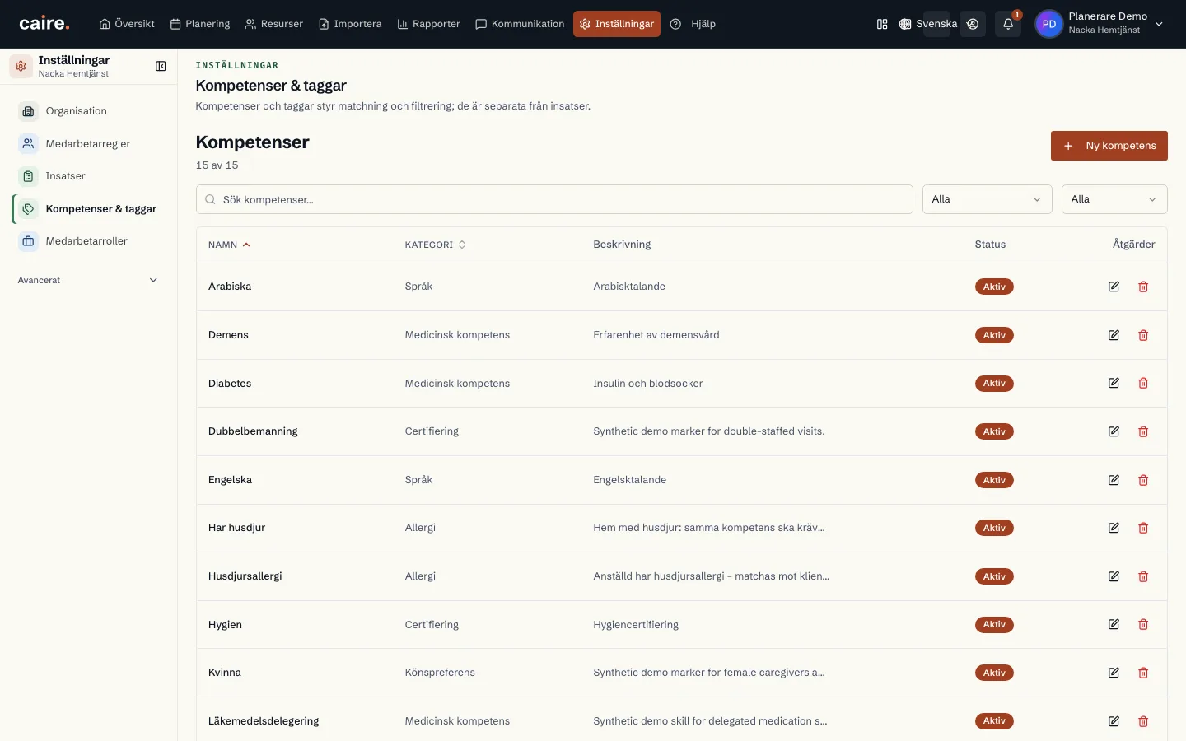The width and height of the screenshot is (1186, 741).
Task: Delete the Husdjursallergi competence
Action: tap(1143, 576)
